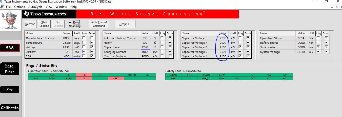Toggle Log checkbox for Capacitor Voltage 5

[x=240, y=38]
